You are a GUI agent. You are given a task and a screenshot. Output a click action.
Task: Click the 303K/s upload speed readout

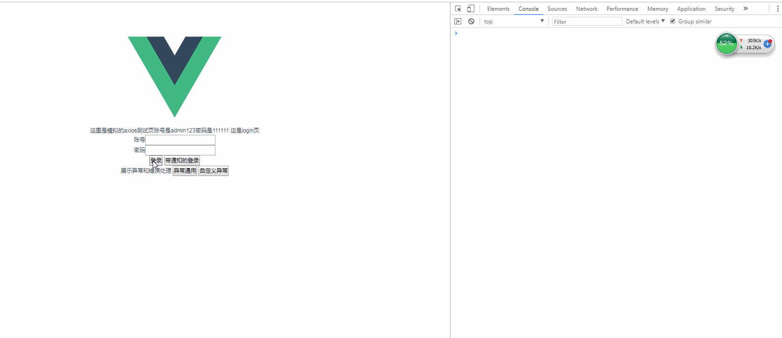tap(754, 41)
